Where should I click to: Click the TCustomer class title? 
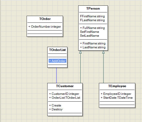coord(65,86)
